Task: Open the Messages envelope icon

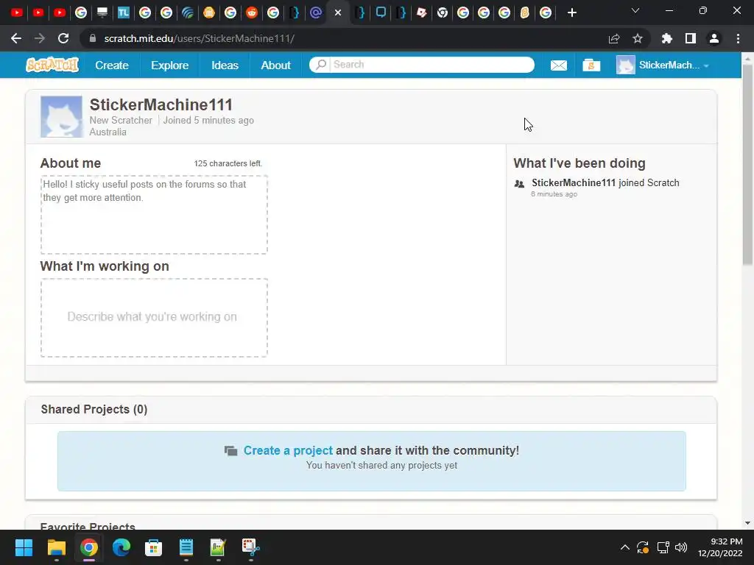Action: 558,65
